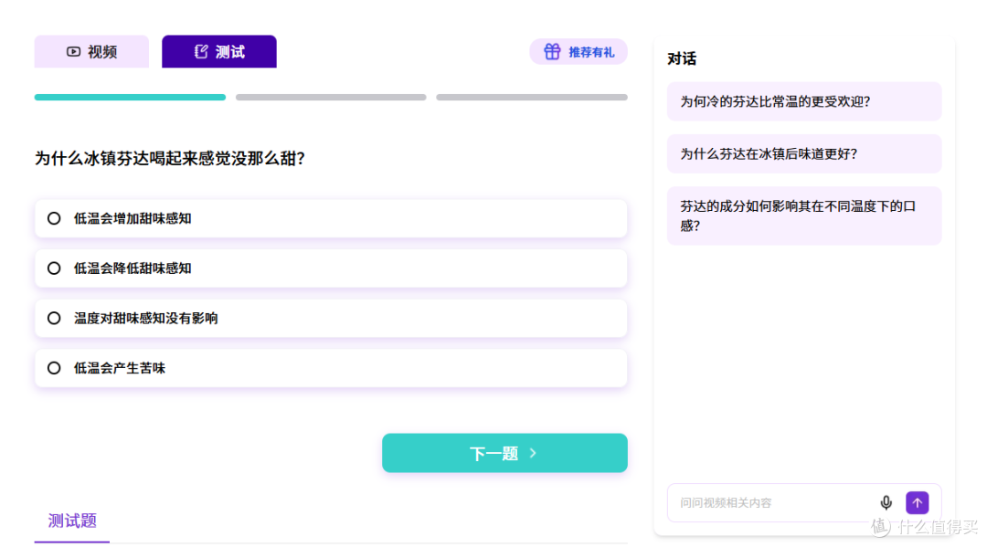987x547 pixels.
Task: Click the microphone voice input icon
Action: [886, 502]
